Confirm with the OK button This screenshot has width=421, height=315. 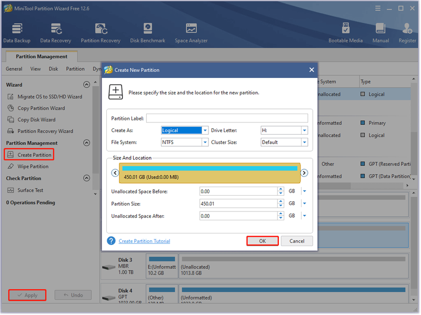(x=263, y=241)
